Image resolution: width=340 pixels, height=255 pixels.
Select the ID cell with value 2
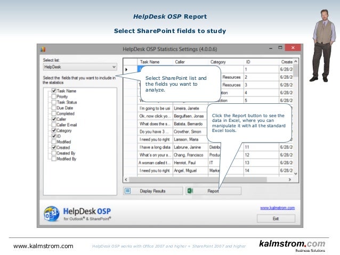pos(261,77)
